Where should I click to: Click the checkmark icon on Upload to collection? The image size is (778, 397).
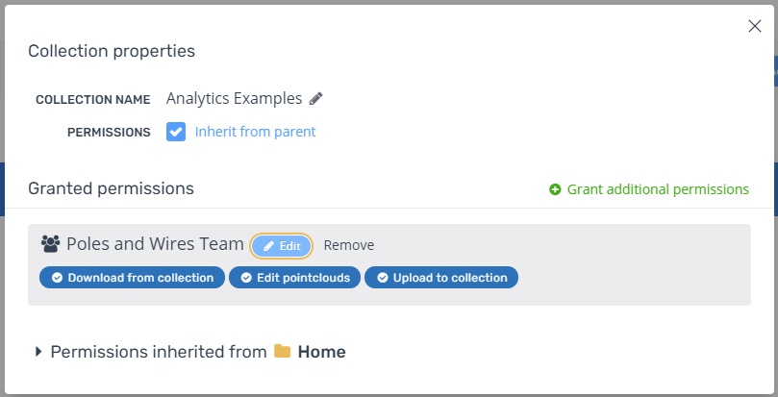pos(382,278)
